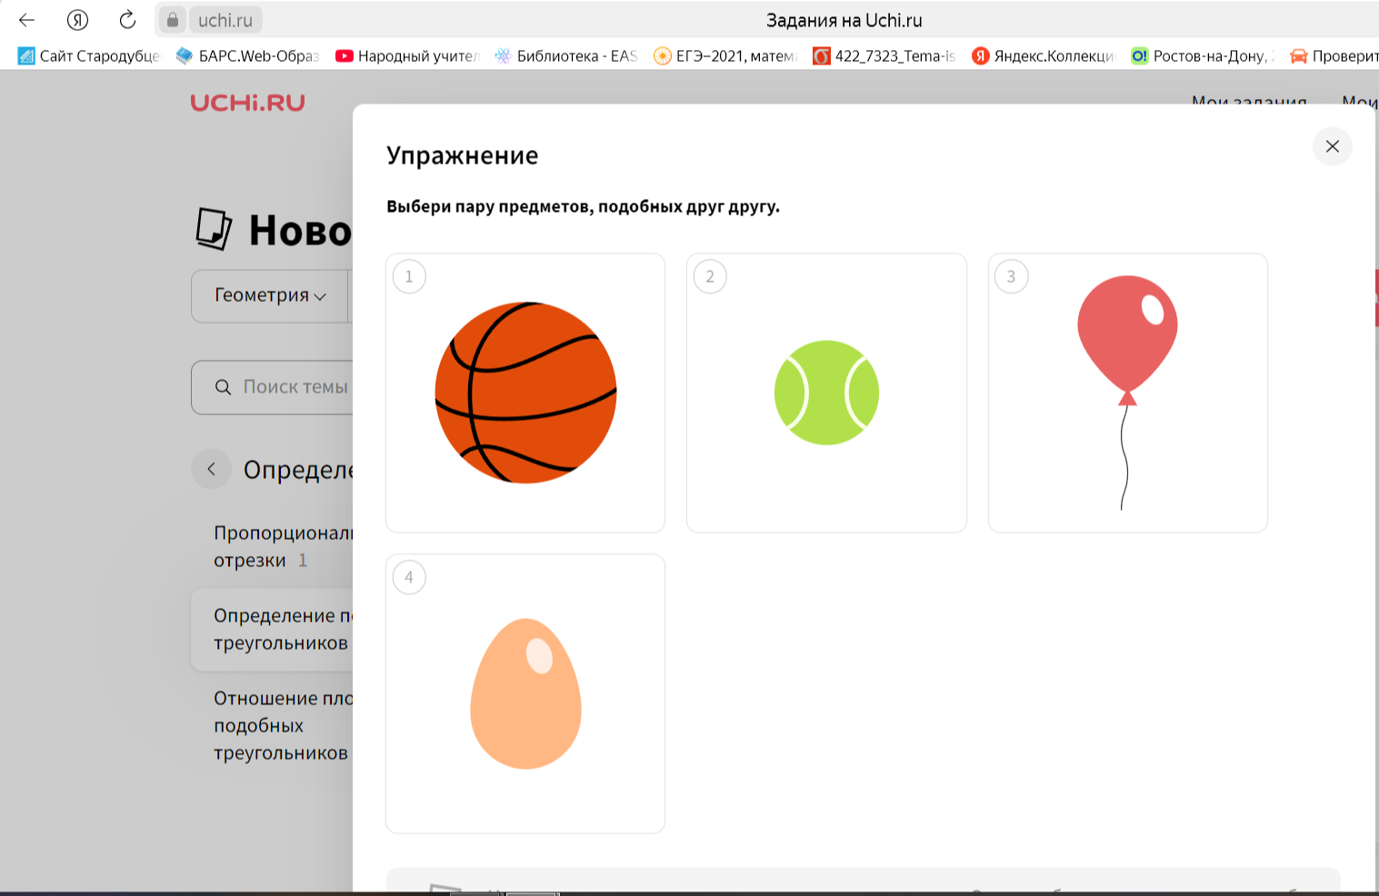
Task: Close the exercise dialog with X
Action: click(1332, 146)
